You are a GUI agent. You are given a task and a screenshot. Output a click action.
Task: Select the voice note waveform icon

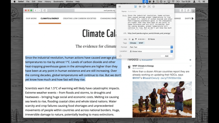pyautogui.click(x=140, y=7)
